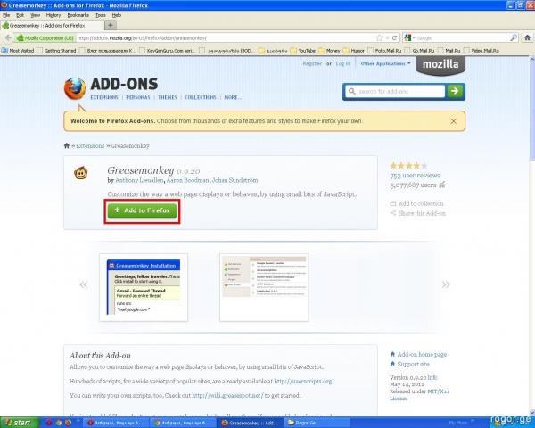
Task: Dismiss the Welcome to Firefox Add-ons banner
Action: click(453, 121)
